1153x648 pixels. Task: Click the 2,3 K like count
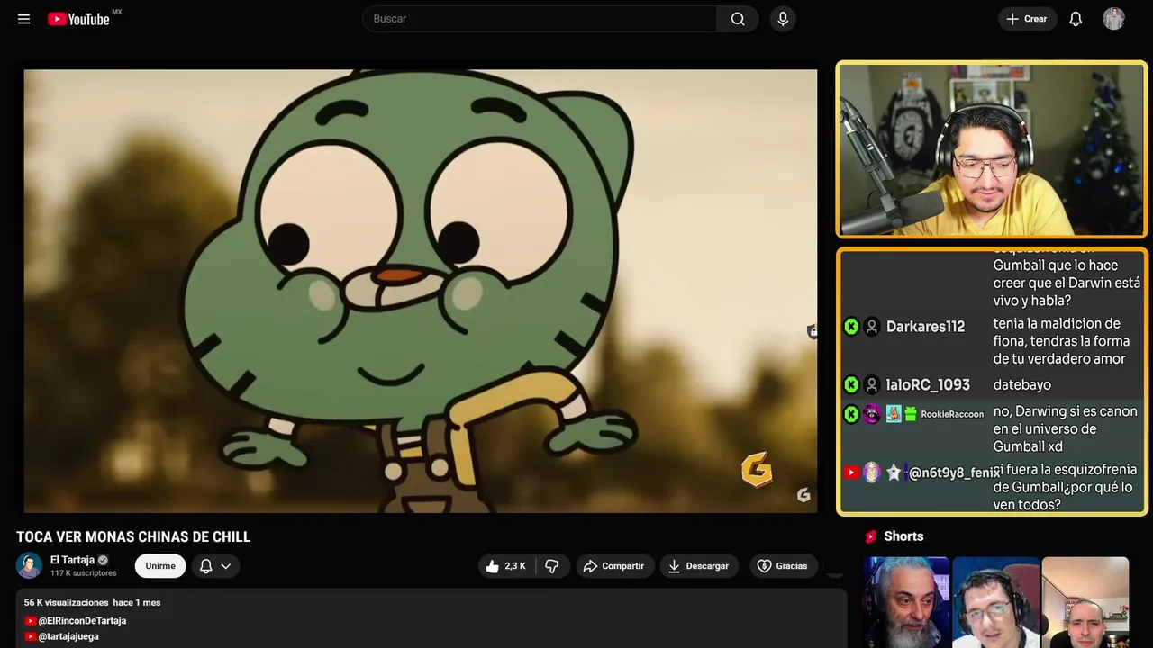coord(515,566)
